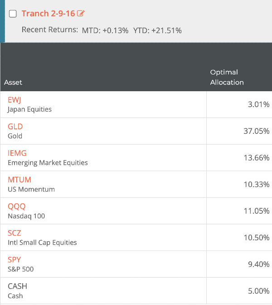Click the Optimal Allocation column header
Viewport: 272px width, 305px height.
click(227, 77)
